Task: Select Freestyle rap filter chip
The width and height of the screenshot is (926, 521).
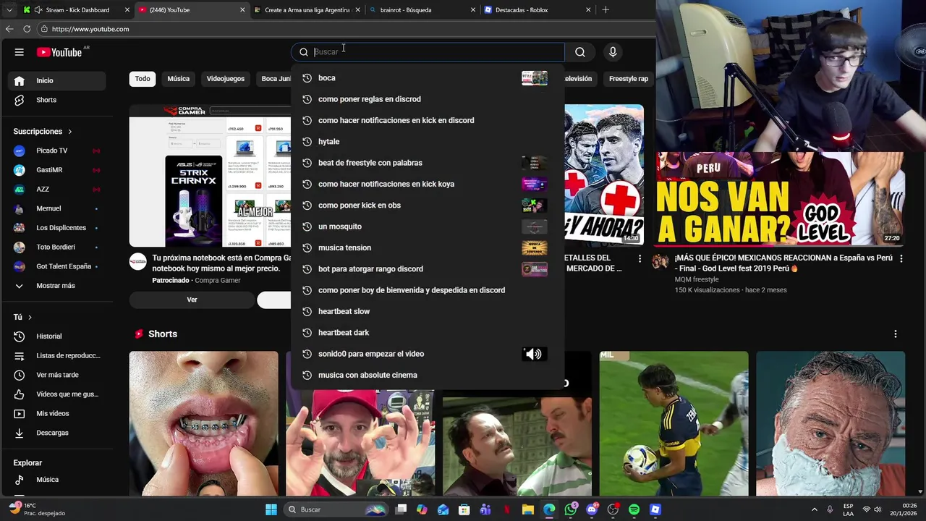Action: pos(629,79)
